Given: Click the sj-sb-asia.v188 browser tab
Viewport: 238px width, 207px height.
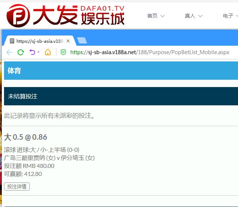Looking at the screenshot, I should [x=40, y=41].
